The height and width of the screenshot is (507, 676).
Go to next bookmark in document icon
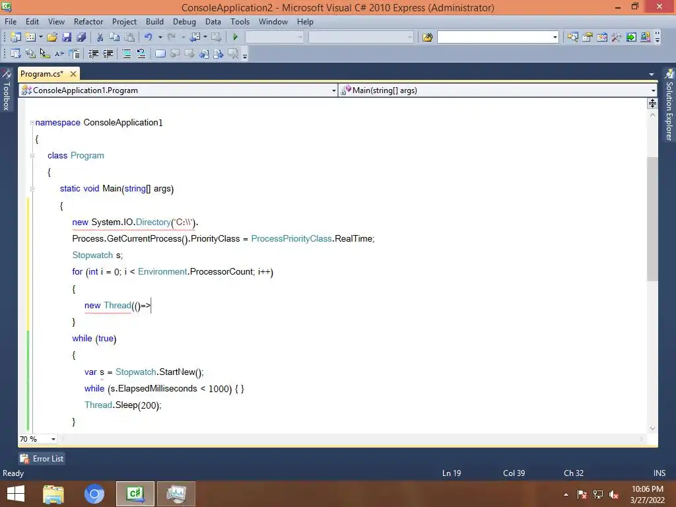tap(219, 53)
